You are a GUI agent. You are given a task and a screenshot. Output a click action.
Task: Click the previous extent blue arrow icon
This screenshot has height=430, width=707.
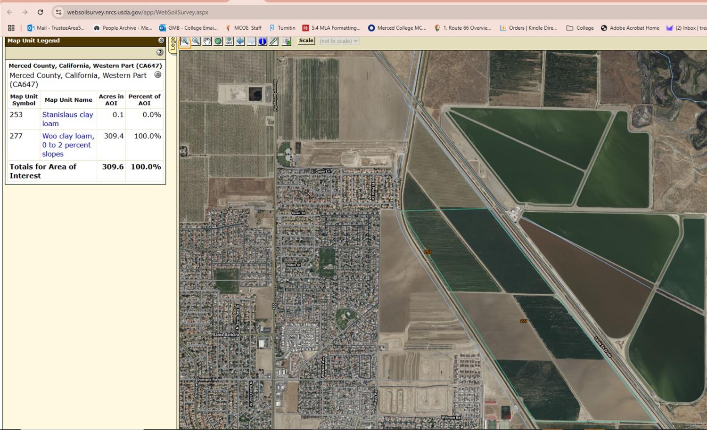240,41
